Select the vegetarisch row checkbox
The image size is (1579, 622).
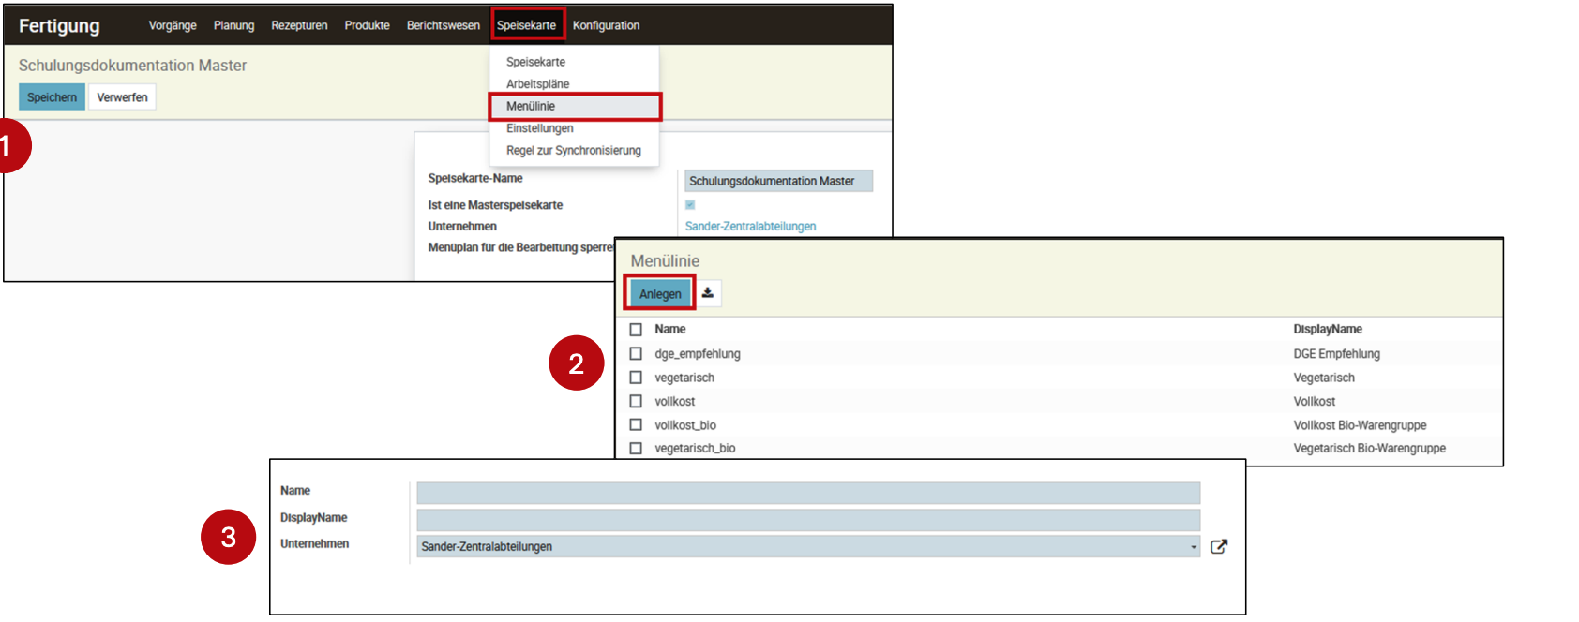[636, 378]
